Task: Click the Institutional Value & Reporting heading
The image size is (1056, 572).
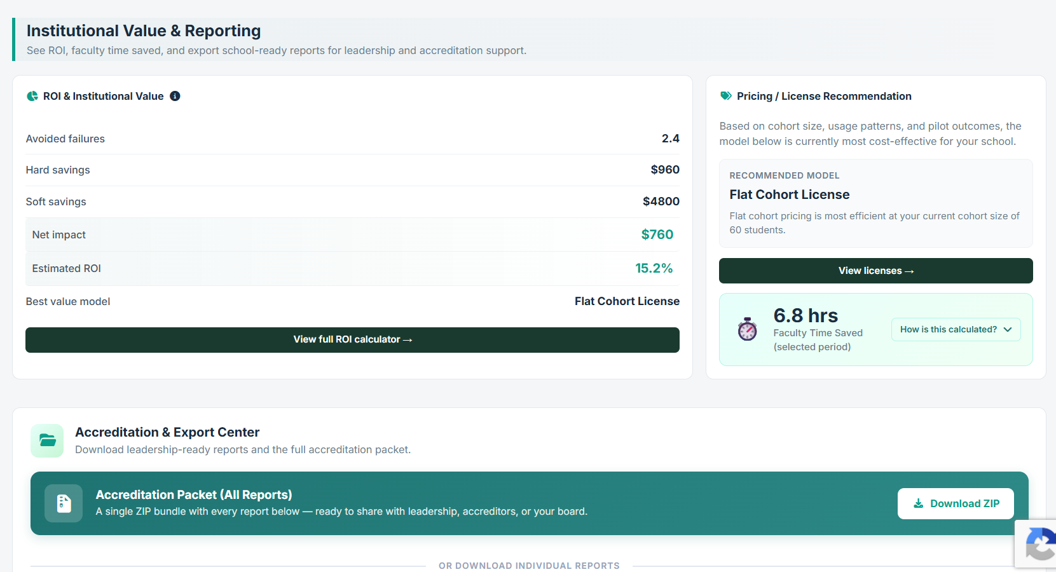Action: click(144, 31)
